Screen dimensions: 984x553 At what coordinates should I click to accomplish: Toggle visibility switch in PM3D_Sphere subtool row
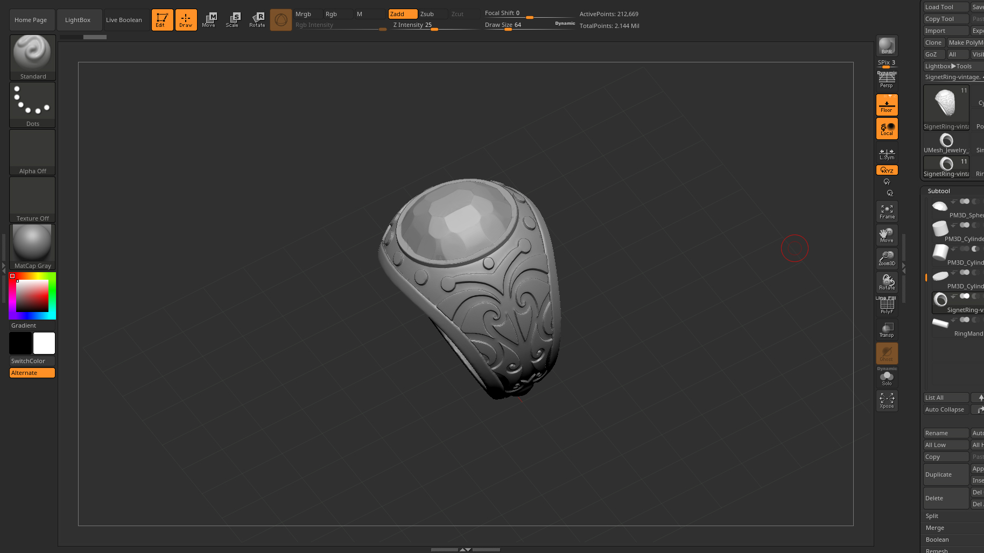pos(965,202)
